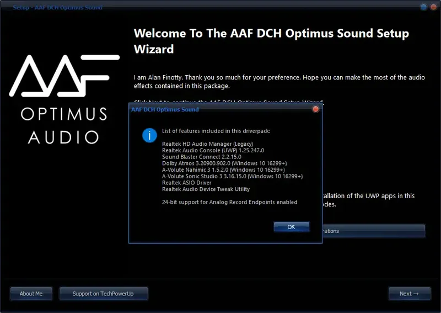
Task: Minimize the Setup window using blue button
Action: (x=423, y=7)
